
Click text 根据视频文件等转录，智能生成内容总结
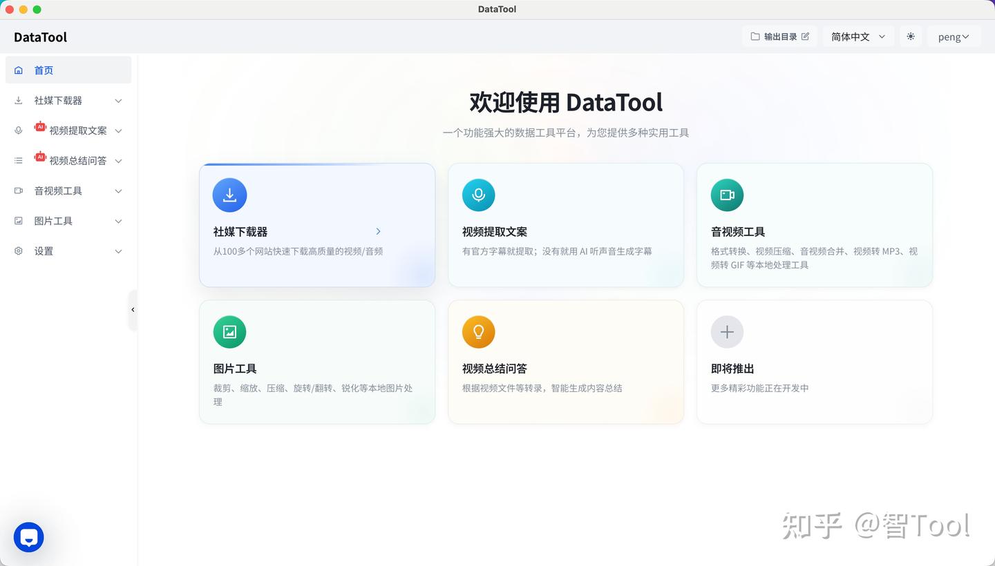pos(542,388)
